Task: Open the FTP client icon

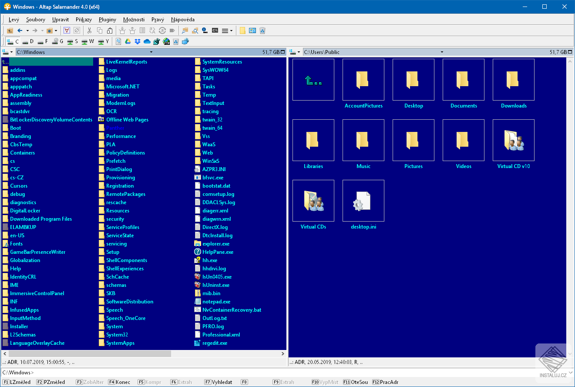Action: [x=166, y=42]
